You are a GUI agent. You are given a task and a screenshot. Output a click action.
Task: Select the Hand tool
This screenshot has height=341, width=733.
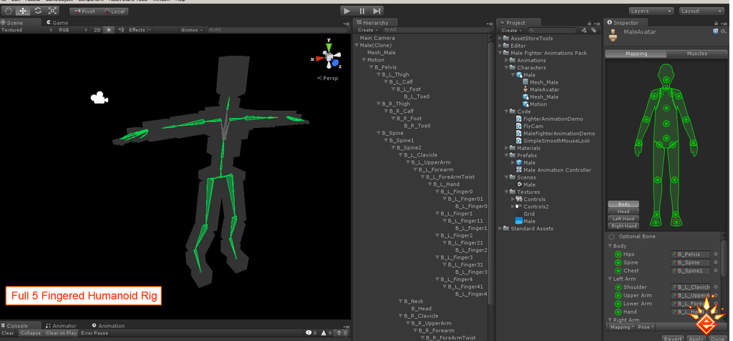[x=8, y=11]
